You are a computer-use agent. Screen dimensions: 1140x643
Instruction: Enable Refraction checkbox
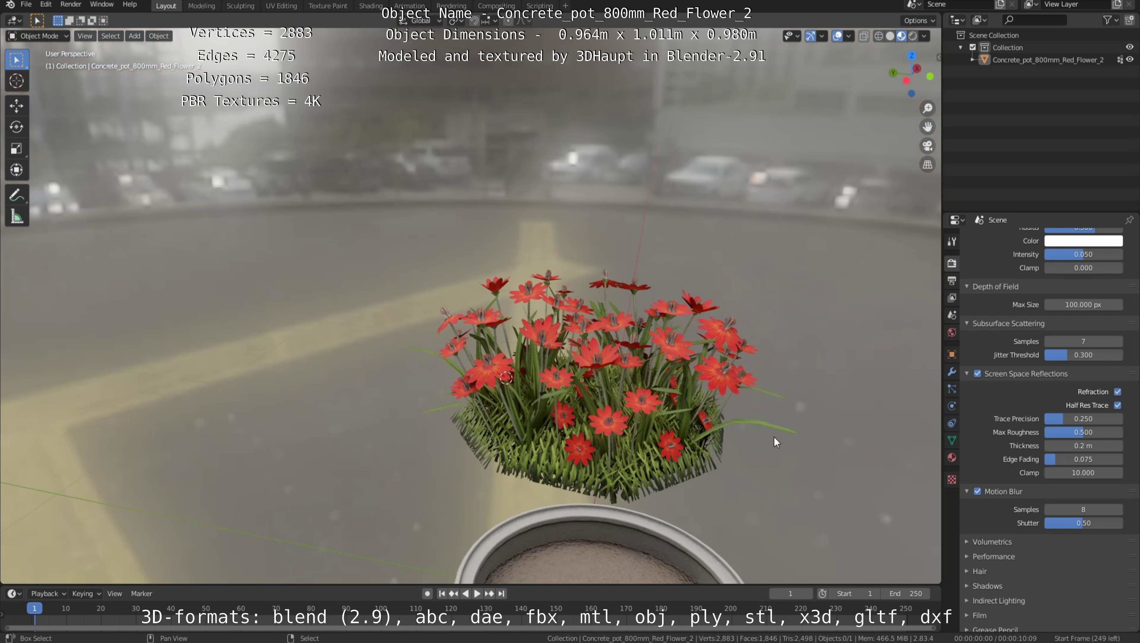1117,392
